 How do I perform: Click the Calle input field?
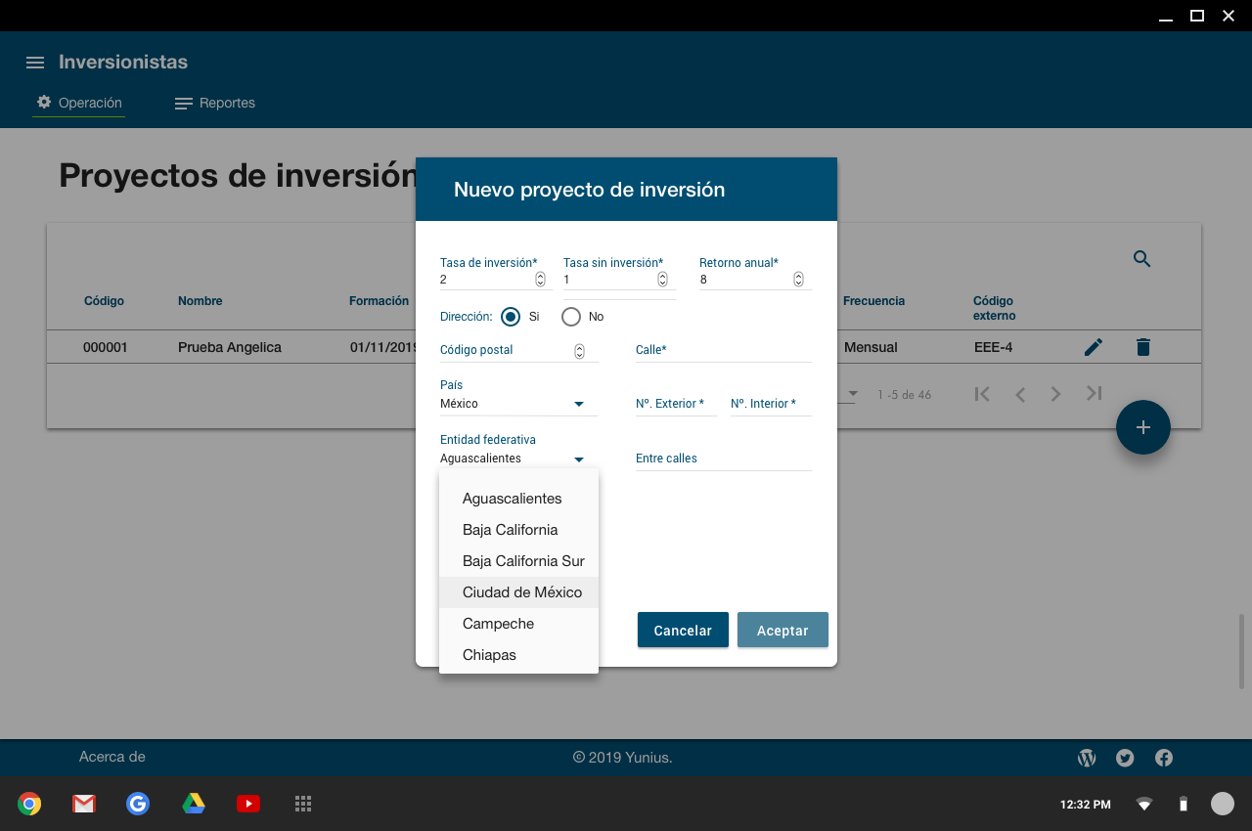tap(723, 350)
